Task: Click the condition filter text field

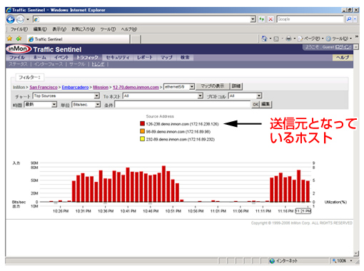Action: pos(183,105)
